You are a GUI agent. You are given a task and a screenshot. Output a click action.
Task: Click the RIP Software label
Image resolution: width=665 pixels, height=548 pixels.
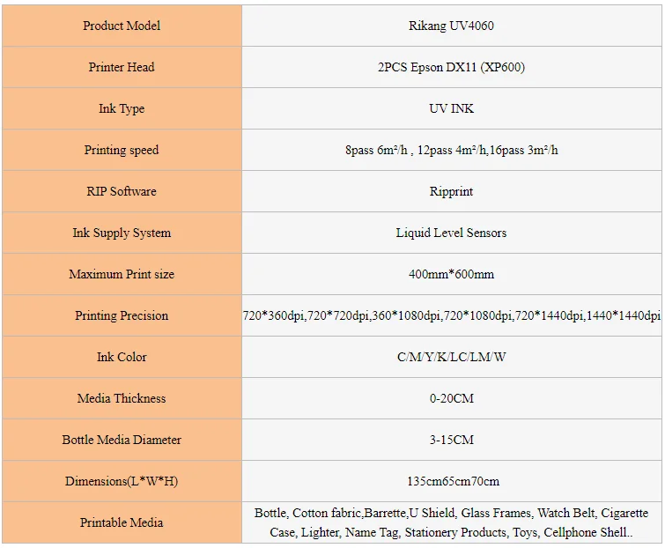(122, 191)
